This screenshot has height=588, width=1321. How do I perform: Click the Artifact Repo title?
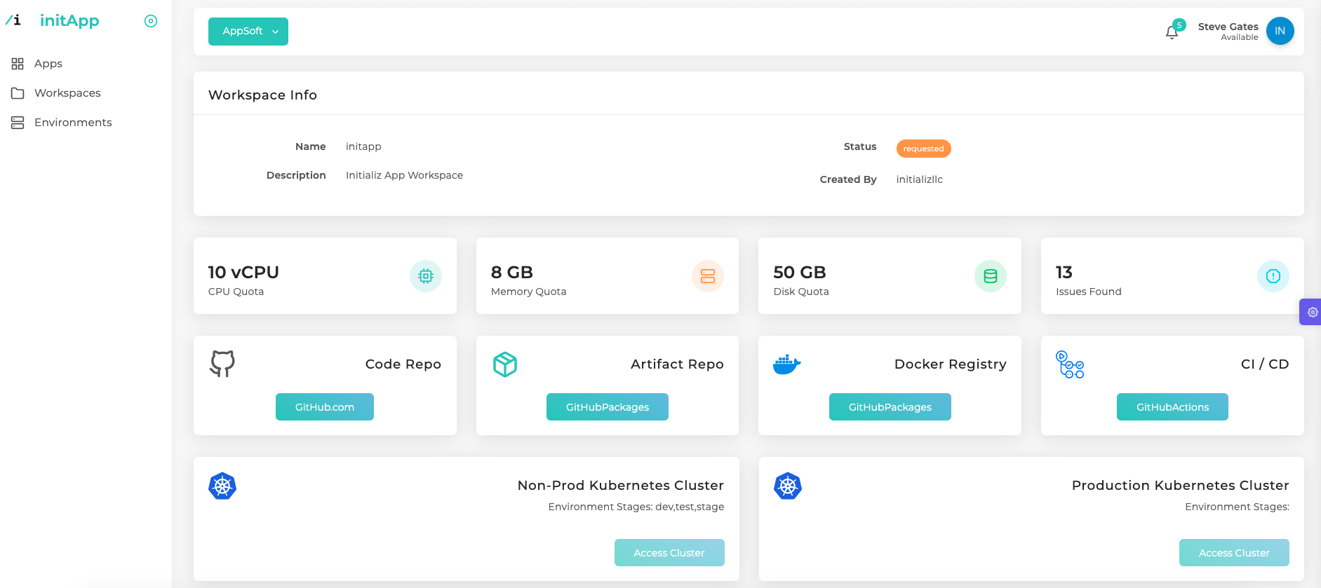click(x=677, y=364)
